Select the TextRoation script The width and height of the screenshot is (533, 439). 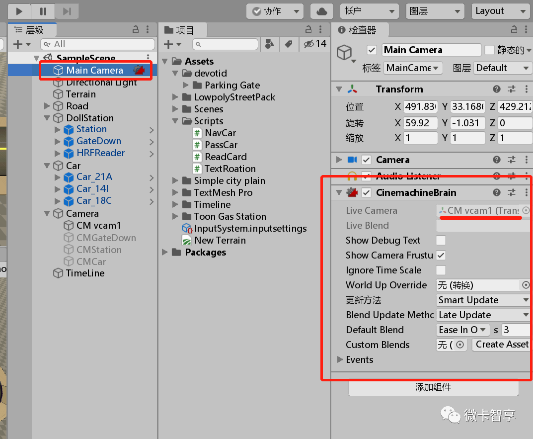(x=230, y=169)
